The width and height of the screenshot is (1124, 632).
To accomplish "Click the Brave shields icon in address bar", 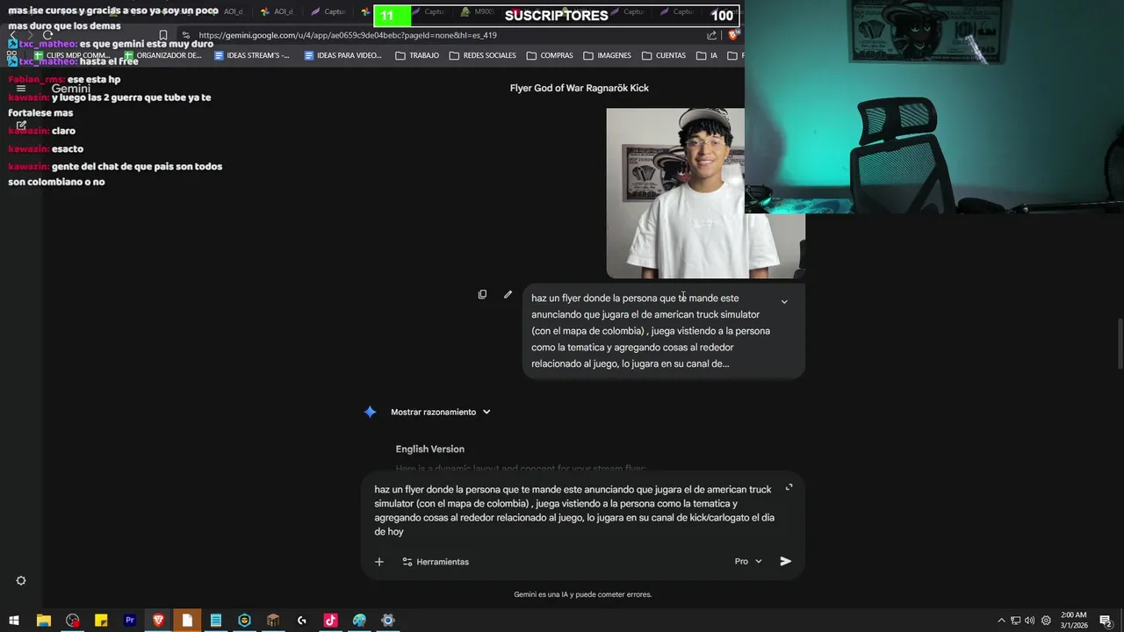I will (733, 35).
